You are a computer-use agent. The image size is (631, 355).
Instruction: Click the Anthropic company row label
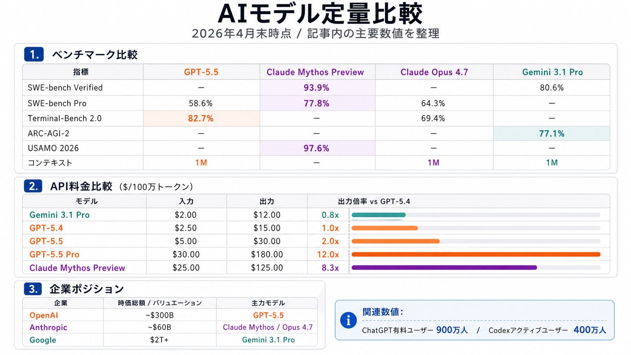pos(48,327)
